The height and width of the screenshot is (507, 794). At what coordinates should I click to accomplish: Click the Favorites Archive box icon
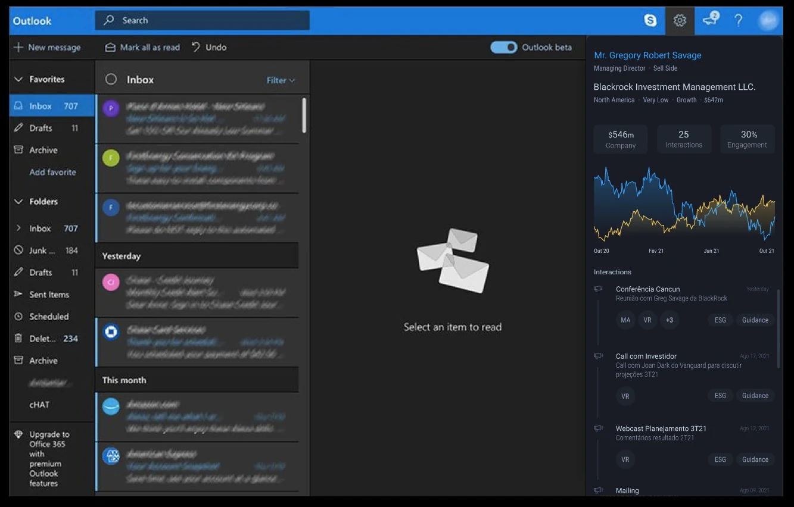coord(18,150)
